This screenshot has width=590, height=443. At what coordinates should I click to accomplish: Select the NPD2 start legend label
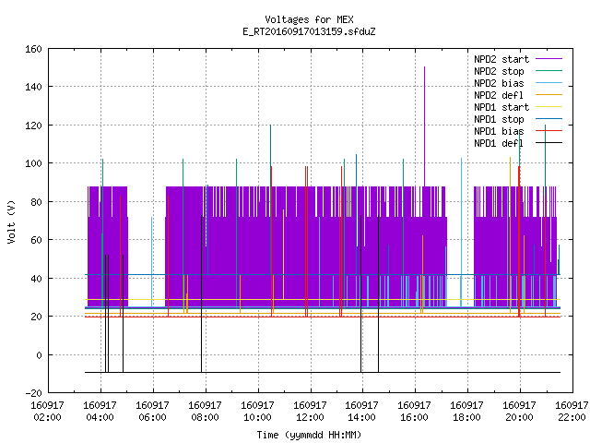(501, 59)
